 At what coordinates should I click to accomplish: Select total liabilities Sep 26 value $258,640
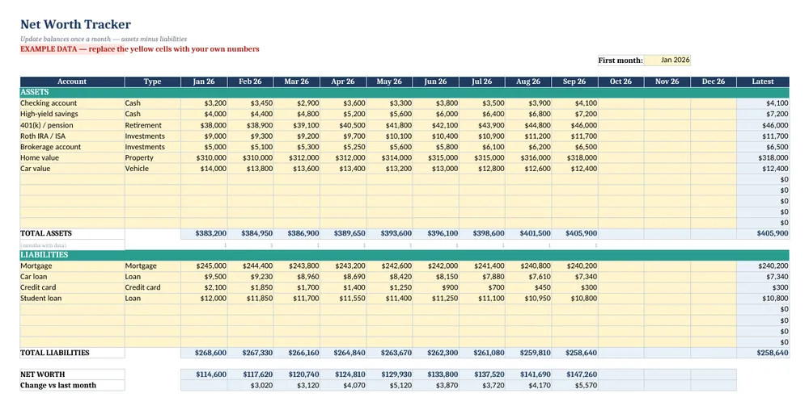pyautogui.click(x=574, y=353)
